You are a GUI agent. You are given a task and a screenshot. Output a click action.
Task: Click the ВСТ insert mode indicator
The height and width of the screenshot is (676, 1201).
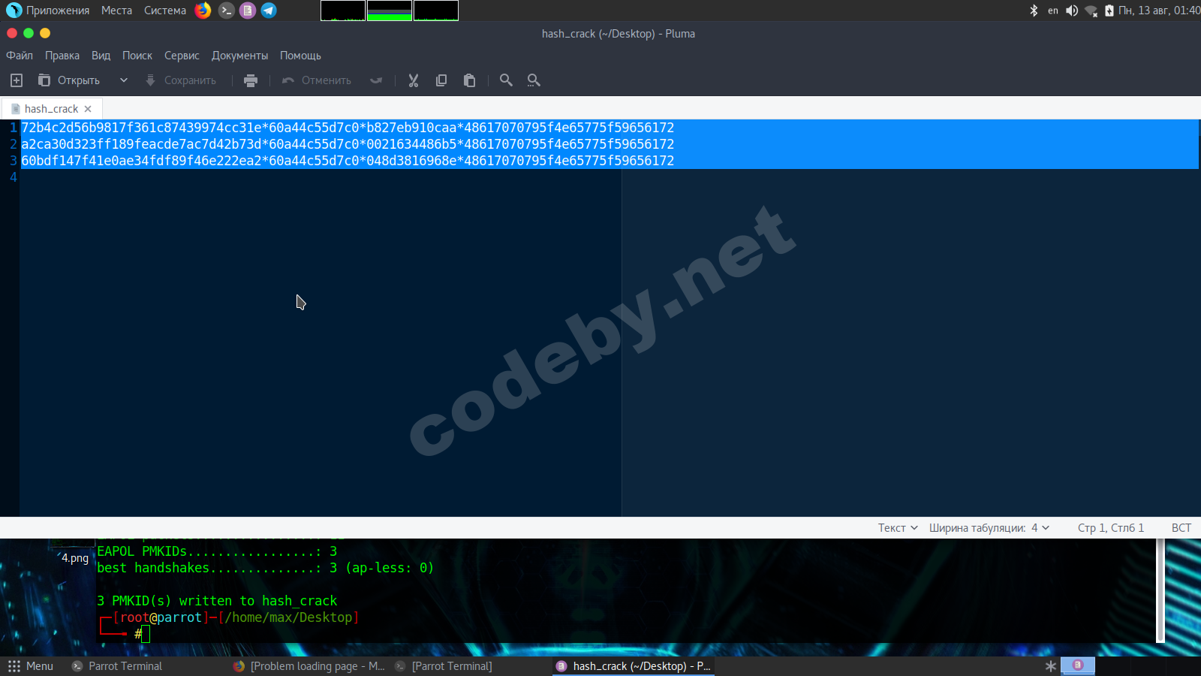pyautogui.click(x=1181, y=528)
